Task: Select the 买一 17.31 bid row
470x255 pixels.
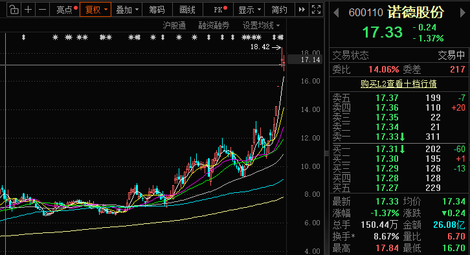Action: pyautogui.click(x=399, y=149)
